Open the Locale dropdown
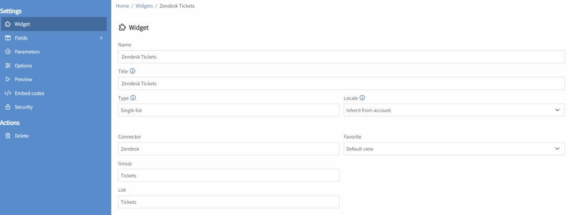The width and height of the screenshot is (570, 215). click(454, 110)
